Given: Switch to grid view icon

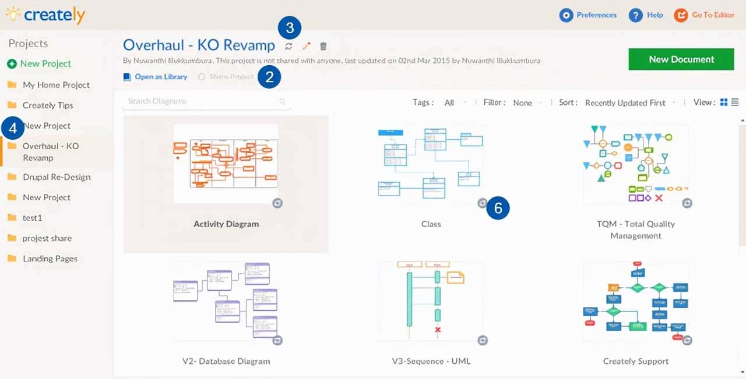Looking at the screenshot, I should (724, 102).
